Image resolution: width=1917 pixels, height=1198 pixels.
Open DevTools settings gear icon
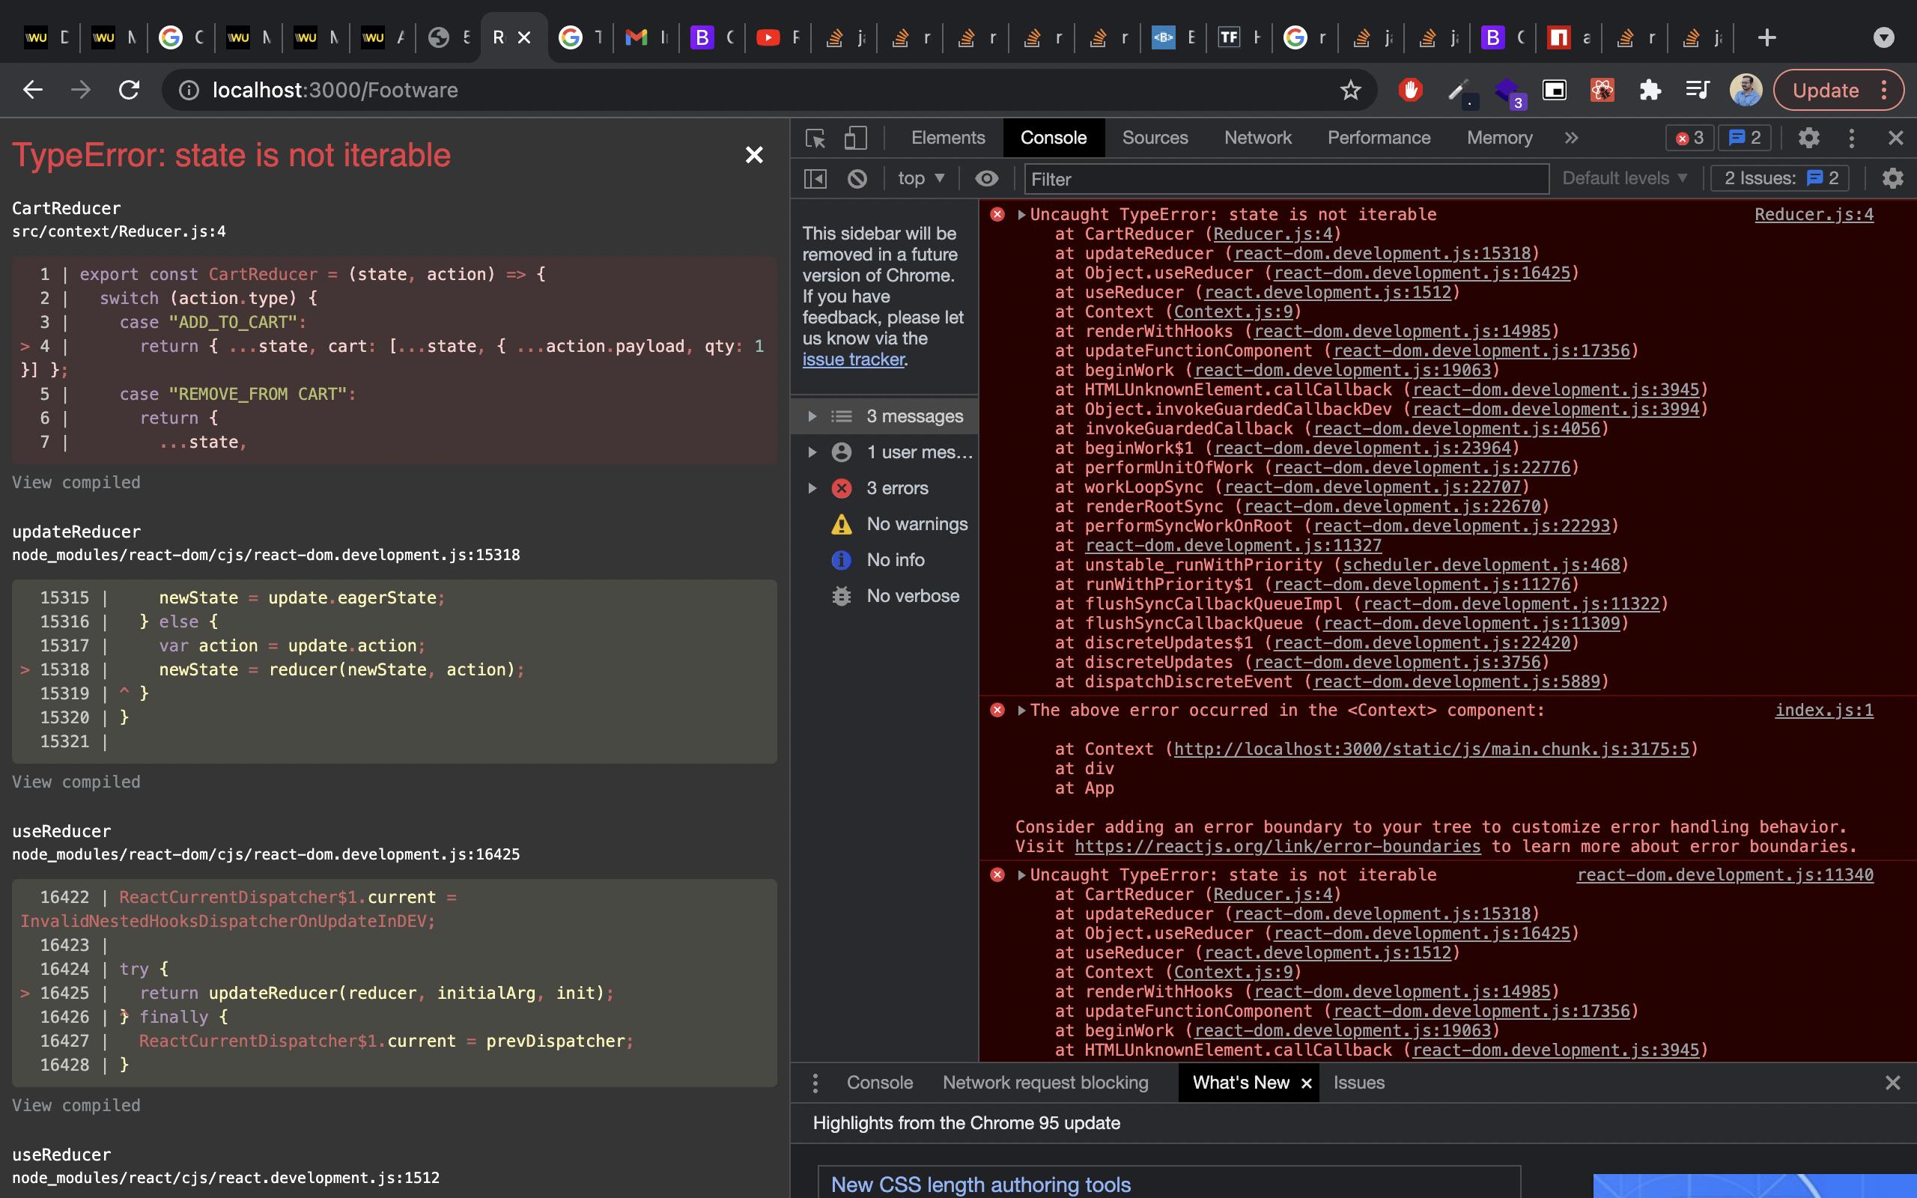pos(1808,139)
